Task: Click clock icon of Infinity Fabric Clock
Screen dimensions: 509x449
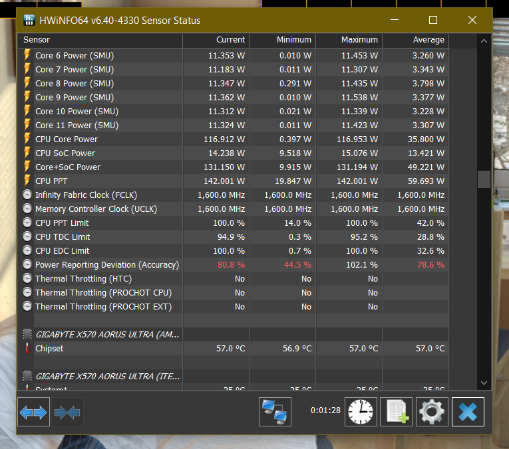Action: [x=27, y=195]
